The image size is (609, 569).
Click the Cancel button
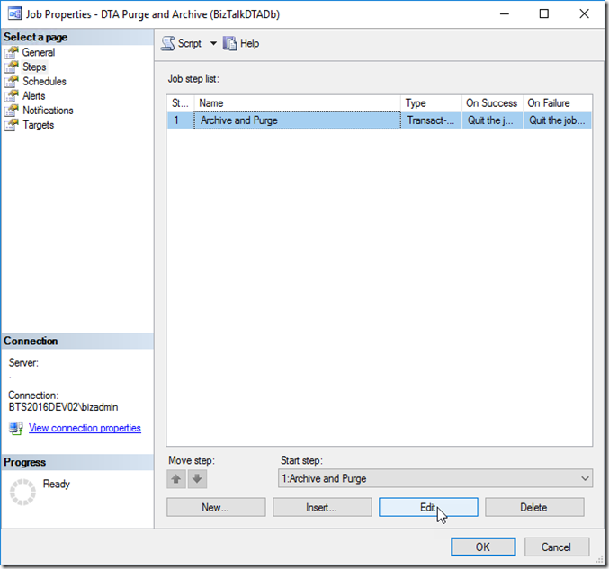click(557, 547)
